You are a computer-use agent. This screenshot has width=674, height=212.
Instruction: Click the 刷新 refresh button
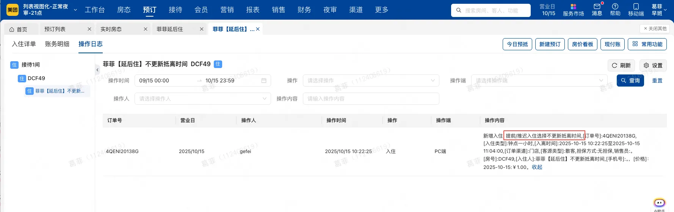pyautogui.click(x=621, y=65)
